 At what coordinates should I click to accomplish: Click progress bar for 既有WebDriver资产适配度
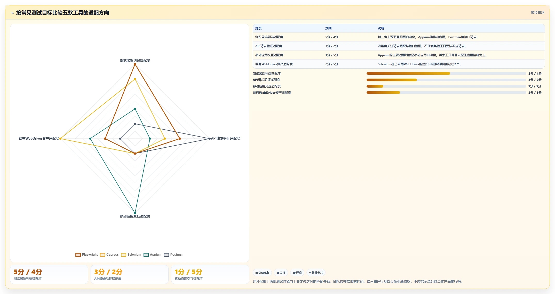pos(446,93)
